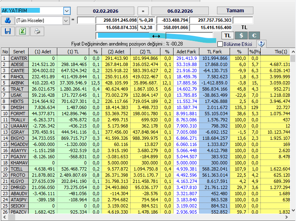
Task: Export table with the Excel icon
Action: 23,31
